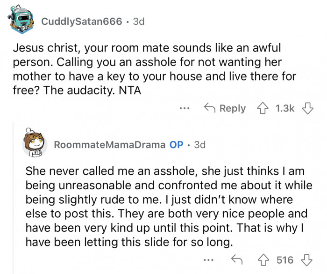Click the reply arrow icon beside Reply

coord(211,108)
